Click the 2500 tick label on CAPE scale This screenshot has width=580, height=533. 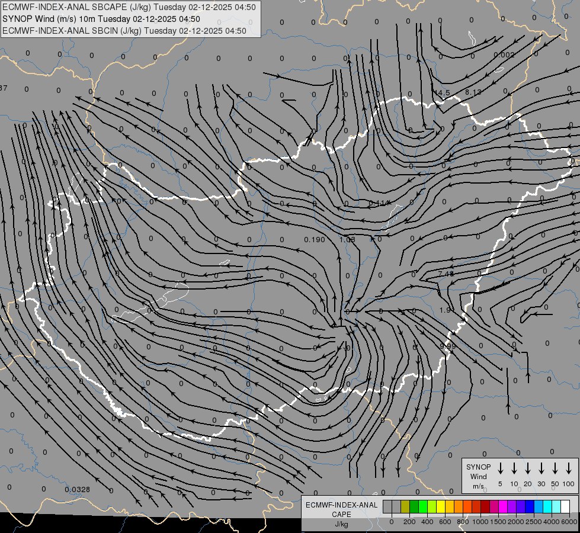point(533,522)
